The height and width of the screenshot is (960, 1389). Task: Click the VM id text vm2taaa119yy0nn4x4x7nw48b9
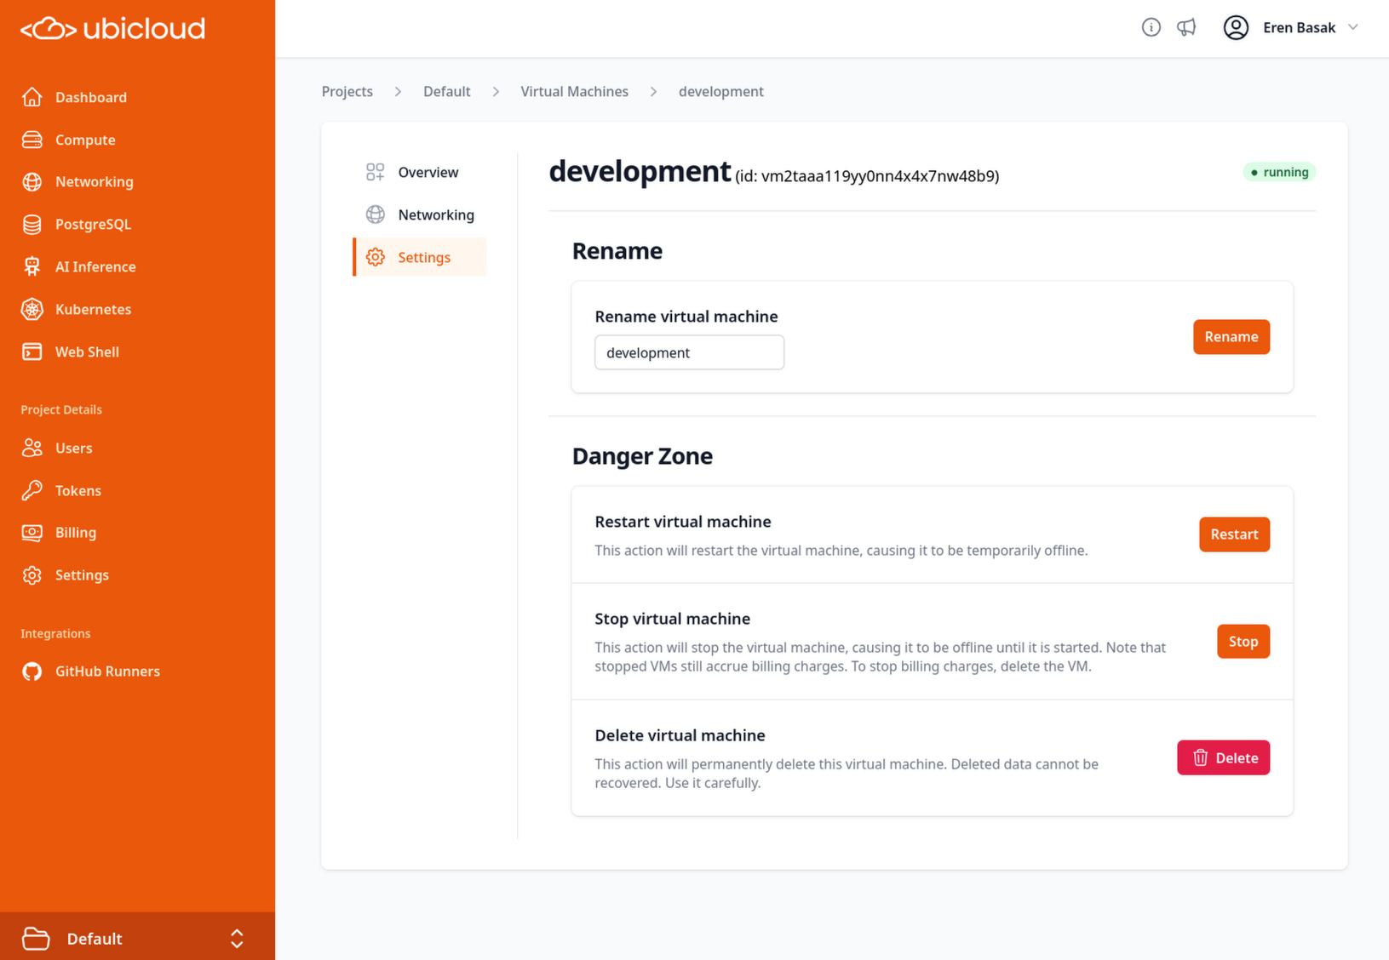(x=878, y=176)
